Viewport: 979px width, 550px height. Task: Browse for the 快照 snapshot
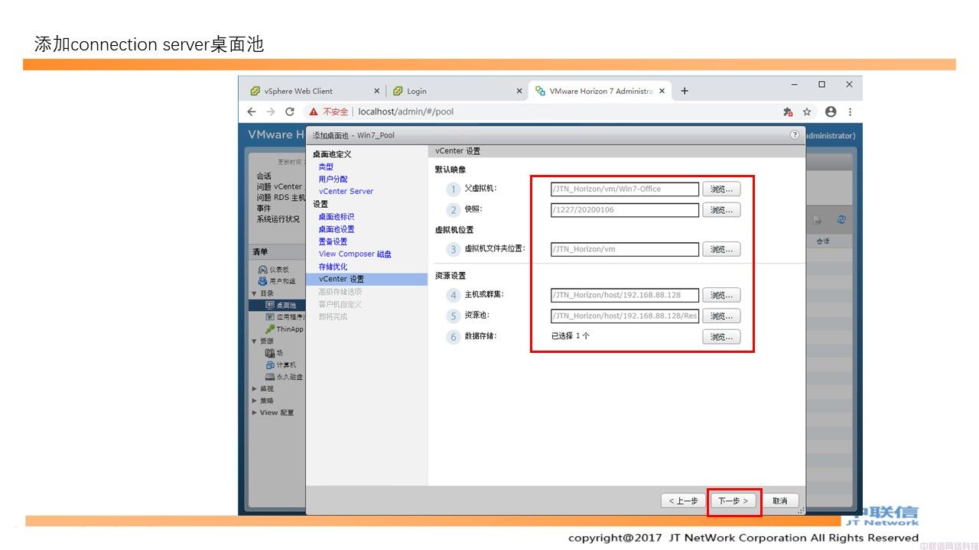coord(721,210)
